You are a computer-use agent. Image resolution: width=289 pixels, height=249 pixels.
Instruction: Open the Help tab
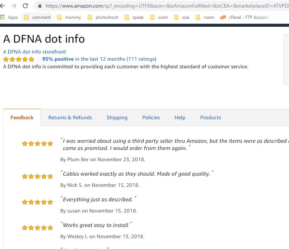pyautogui.click(x=180, y=117)
